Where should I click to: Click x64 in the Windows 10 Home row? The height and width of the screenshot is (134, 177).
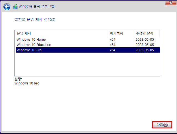(x=113, y=40)
